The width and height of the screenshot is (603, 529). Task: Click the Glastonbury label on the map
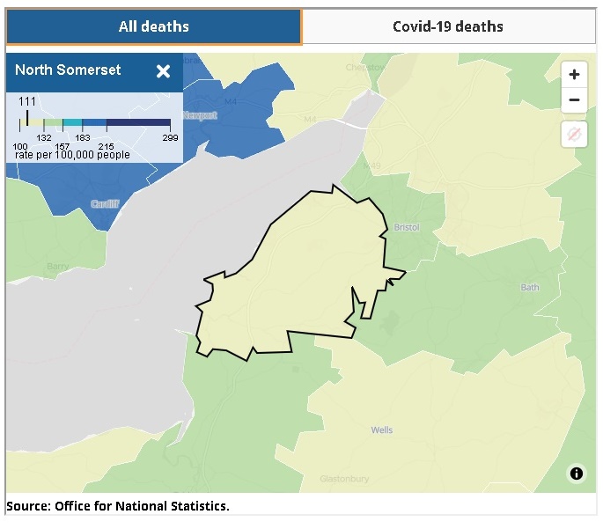tap(346, 480)
